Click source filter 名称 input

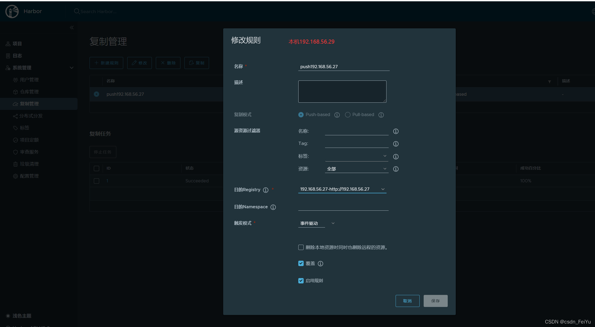point(357,131)
